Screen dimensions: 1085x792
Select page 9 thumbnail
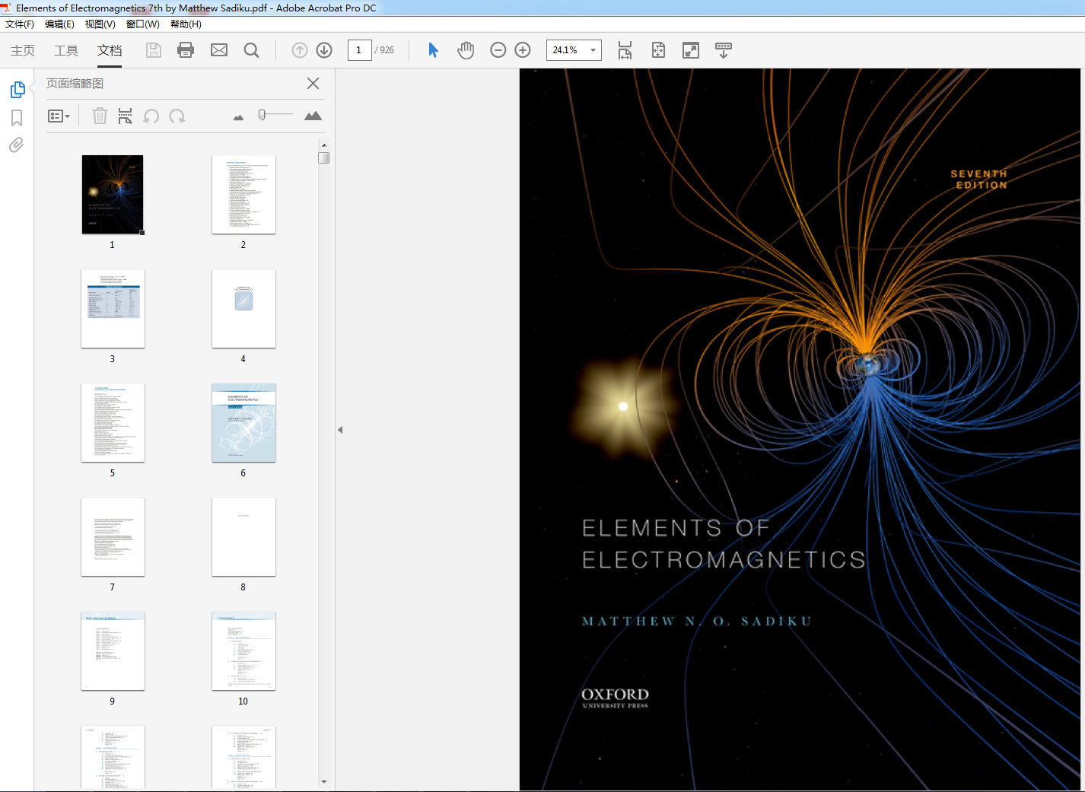point(113,651)
